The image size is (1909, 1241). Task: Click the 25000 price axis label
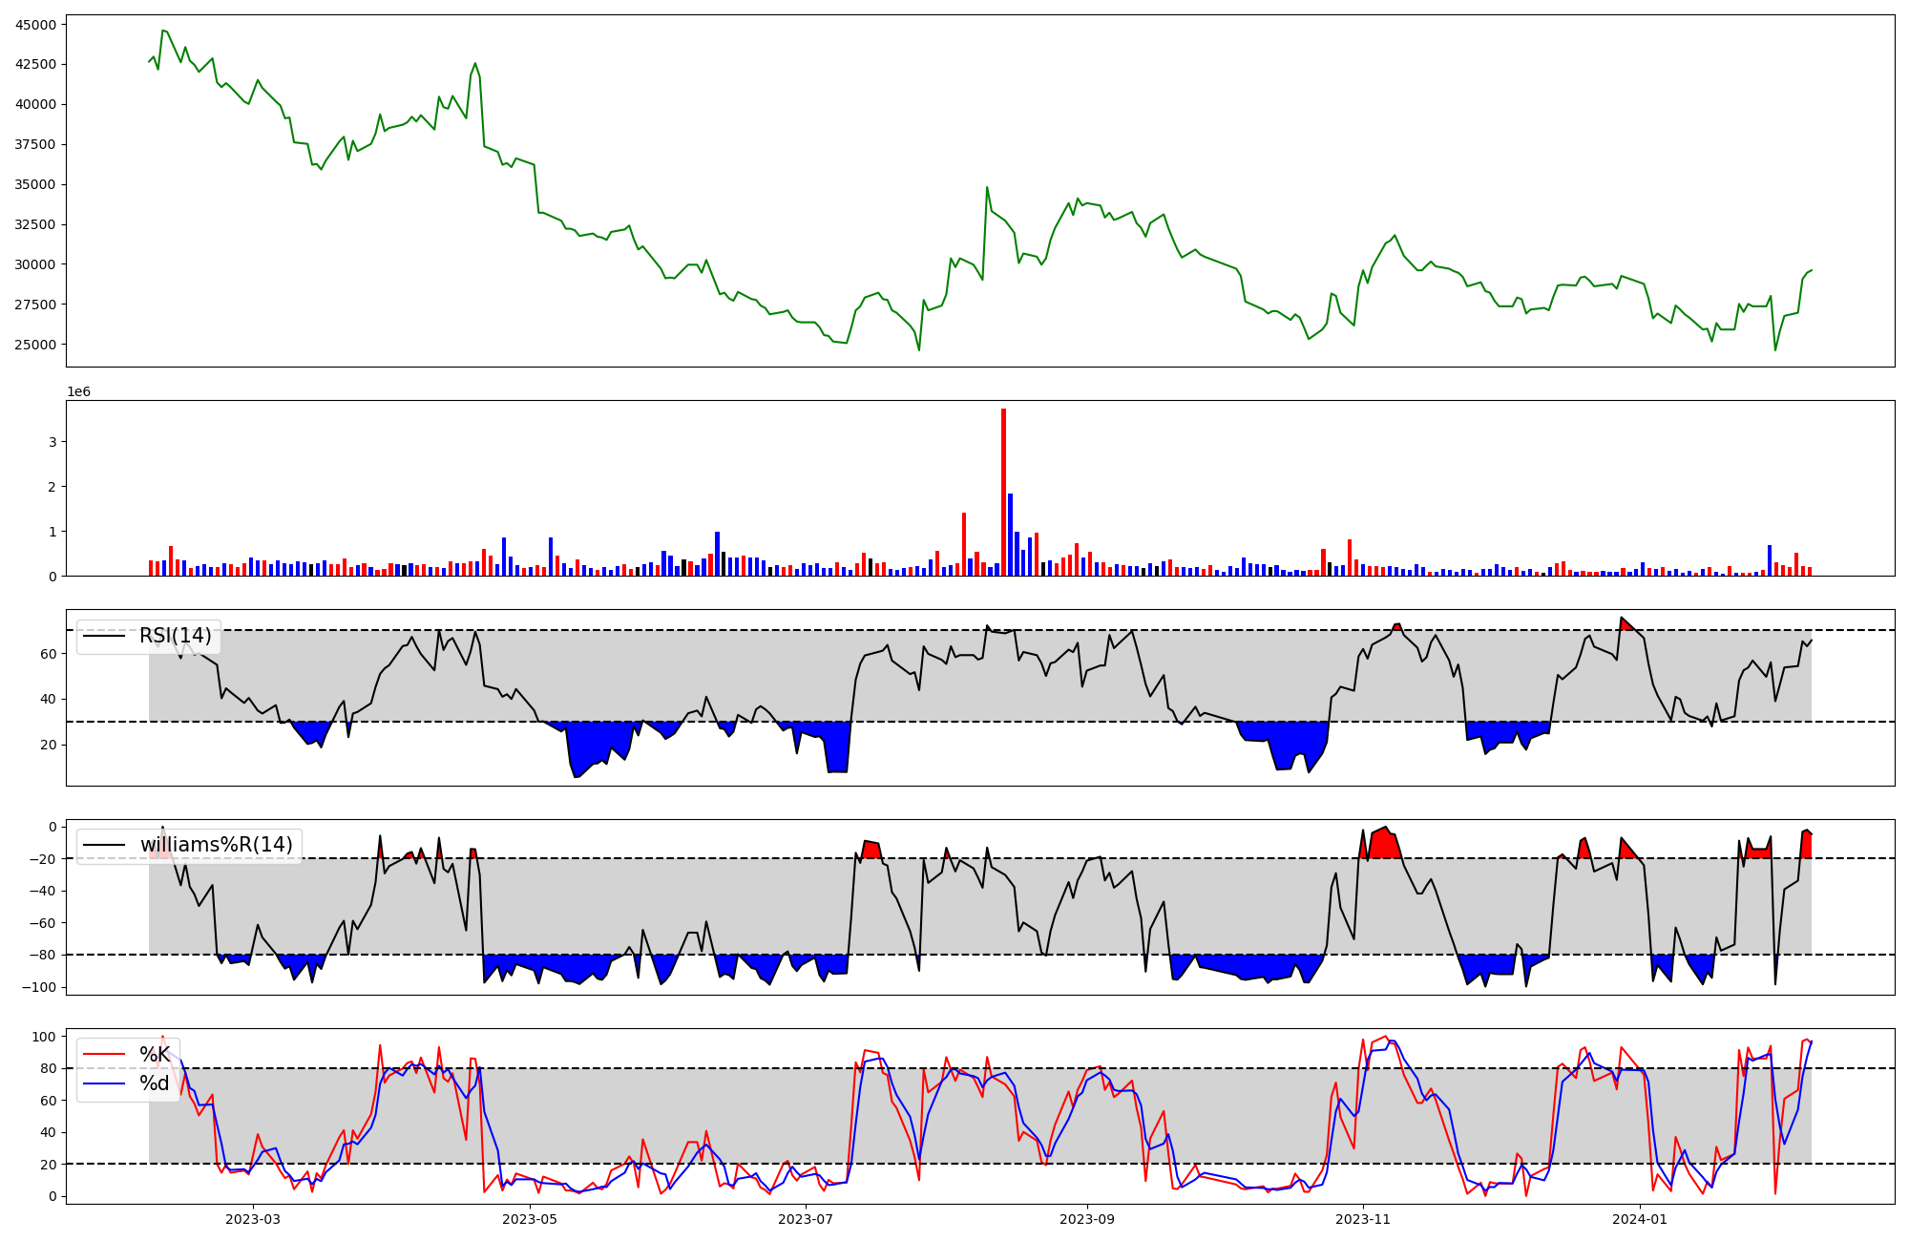pos(35,345)
